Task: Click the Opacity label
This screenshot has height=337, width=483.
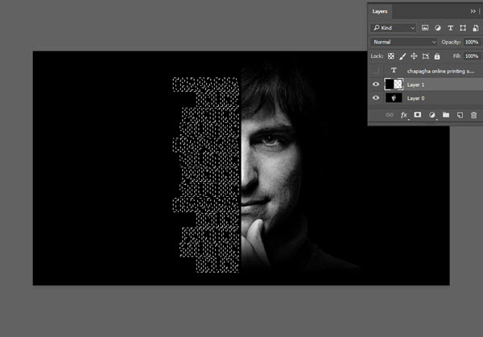Action: 451,42
